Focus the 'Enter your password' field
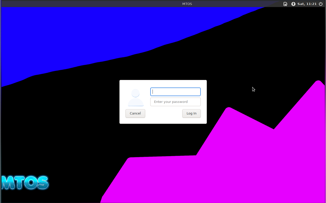 [x=175, y=102]
